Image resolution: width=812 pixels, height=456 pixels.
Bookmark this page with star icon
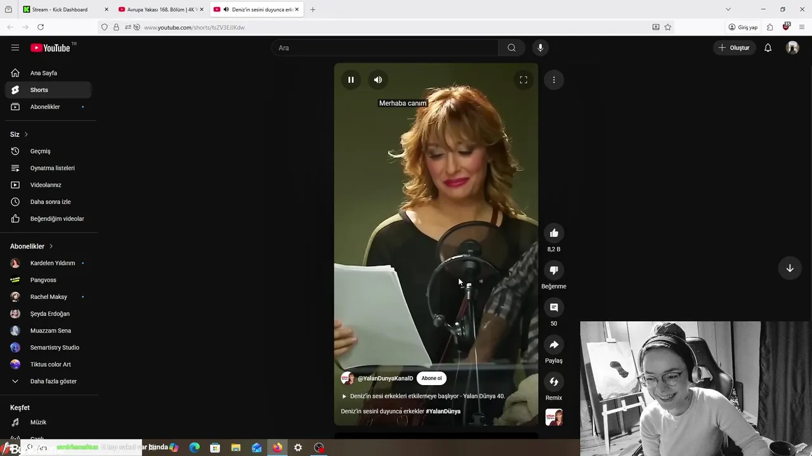pos(667,27)
